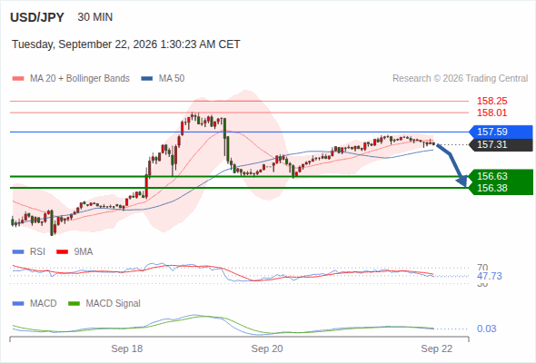Click the Sep 18 date axis label
The width and height of the screenshot is (536, 363).
(127, 348)
